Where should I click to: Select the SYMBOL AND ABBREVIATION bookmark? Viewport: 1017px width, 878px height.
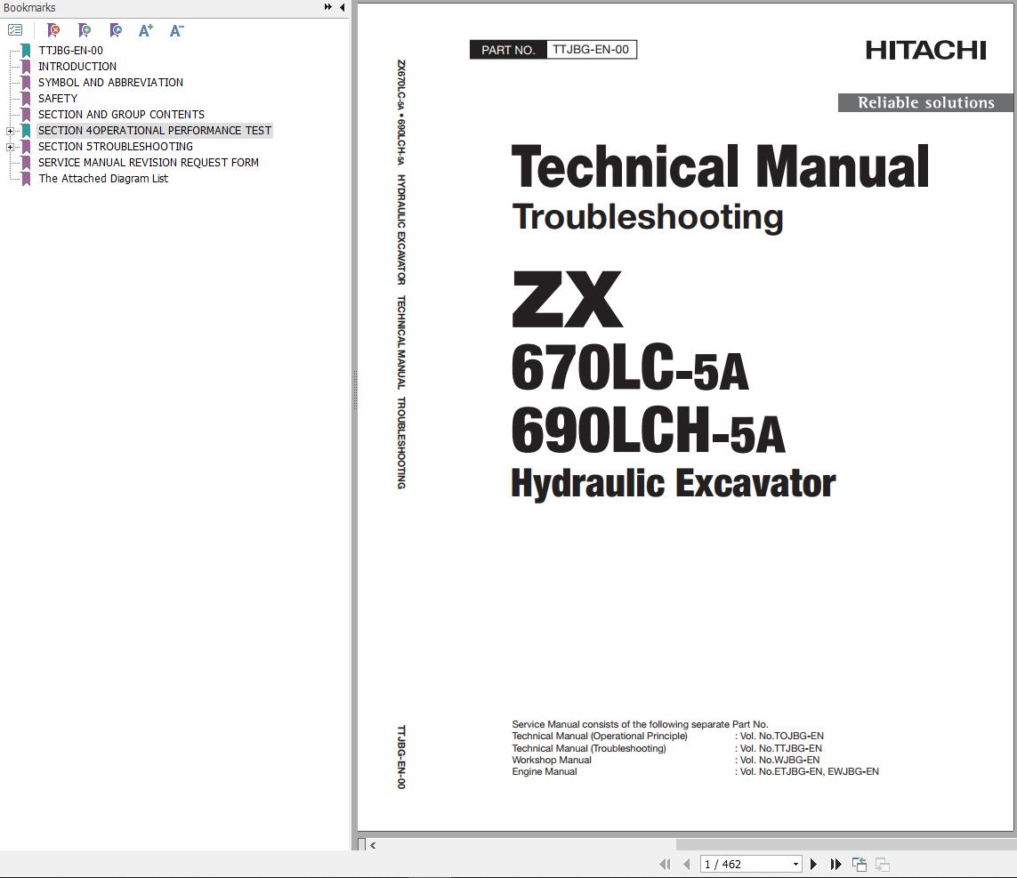(110, 83)
